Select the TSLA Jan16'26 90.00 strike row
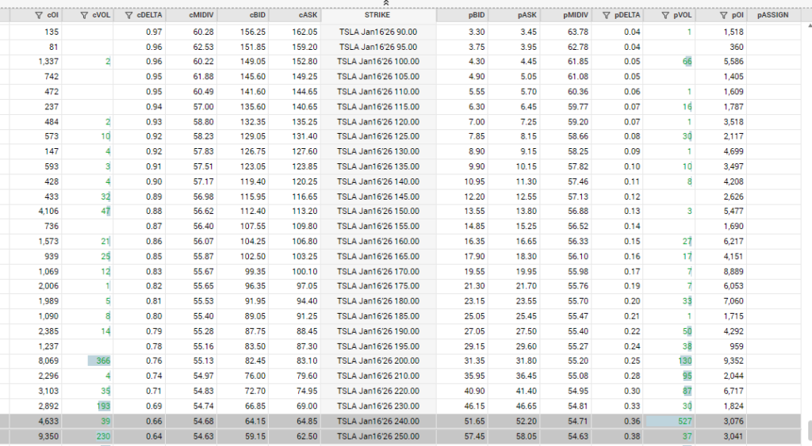The image size is (812, 446). (378, 32)
